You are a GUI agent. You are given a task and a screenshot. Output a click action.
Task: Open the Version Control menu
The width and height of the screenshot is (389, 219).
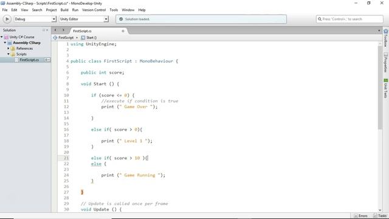pos(94,10)
